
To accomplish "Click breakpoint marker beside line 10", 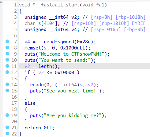I will click(x=7, y=60).
